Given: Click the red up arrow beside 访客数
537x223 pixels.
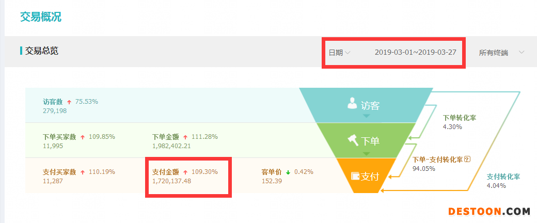Looking at the screenshot, I should click(69, 102).
